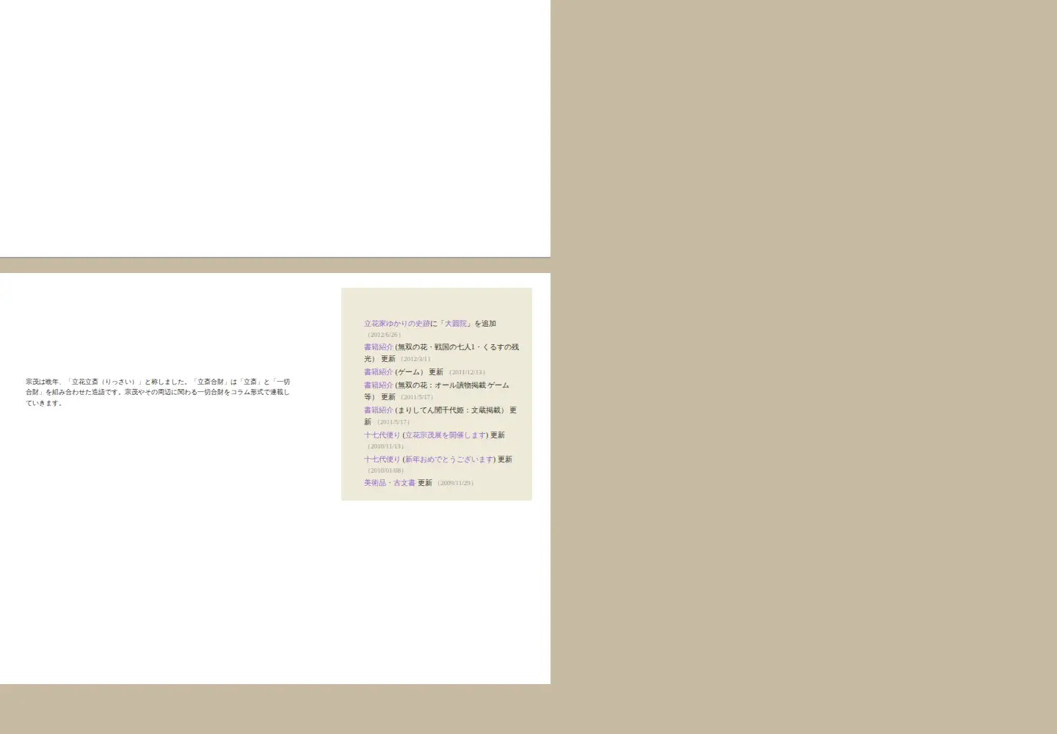Click the date text (2012/6/26)
This screenshot has height=734, width=1057.
point(385,335)
